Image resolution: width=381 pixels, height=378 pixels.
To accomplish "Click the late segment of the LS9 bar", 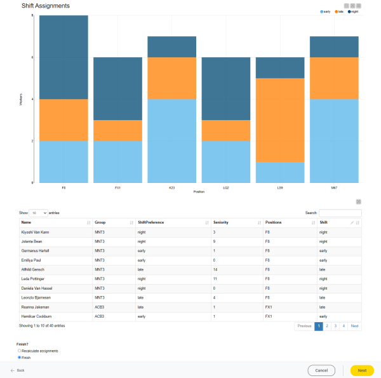I will [x=280, y=120].
